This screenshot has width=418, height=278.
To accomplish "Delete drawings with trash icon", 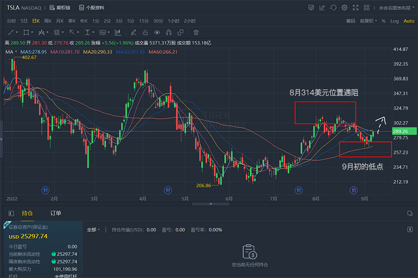I will [196, 32].
